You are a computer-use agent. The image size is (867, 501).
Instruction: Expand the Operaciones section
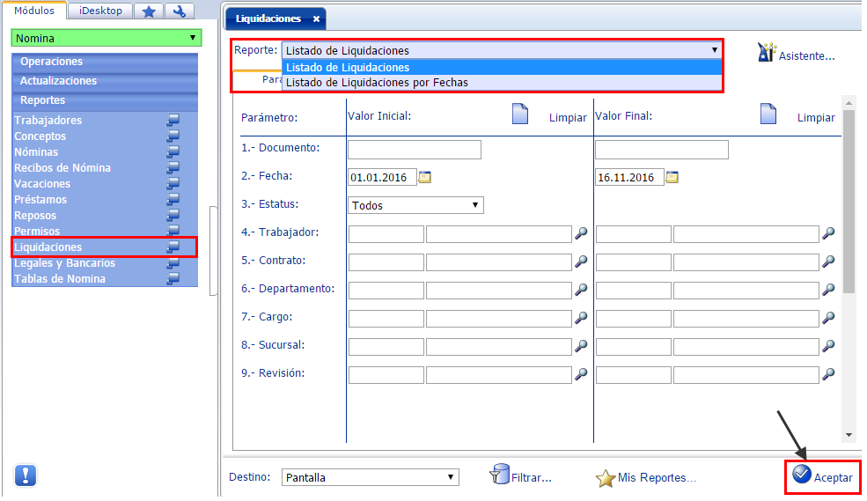tap(105, 62)
